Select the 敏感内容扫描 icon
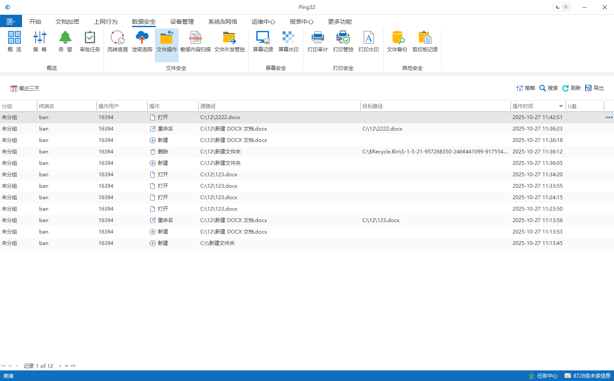The width and height of the screenshot is (614, 381). [195, 42]
